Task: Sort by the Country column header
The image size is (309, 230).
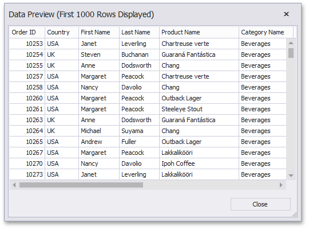Action: (62, 32)
